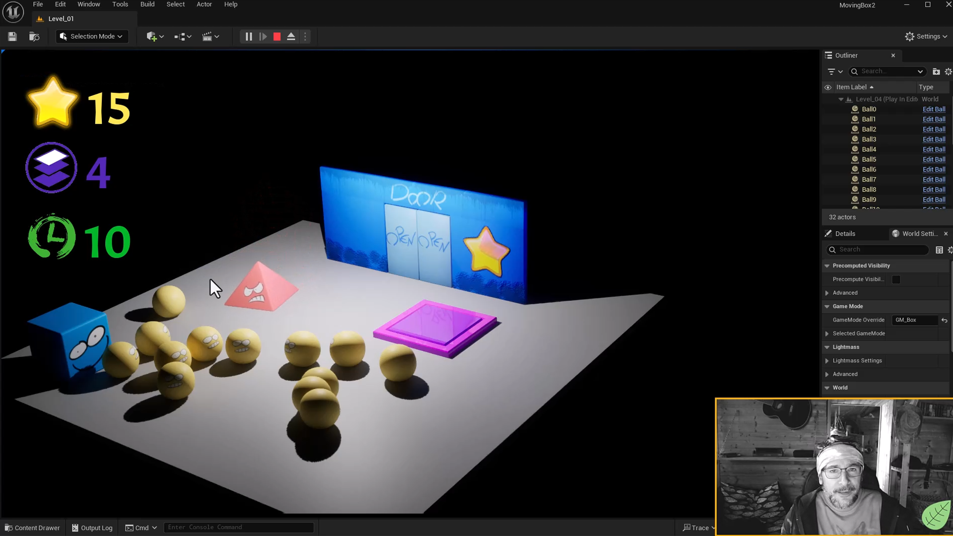953x536 pixels.
Task: Save the current level
Action: pyautogui.click(x=12, y=37)
